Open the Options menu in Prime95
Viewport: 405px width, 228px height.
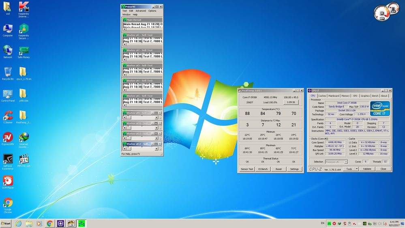coord(152,11)
